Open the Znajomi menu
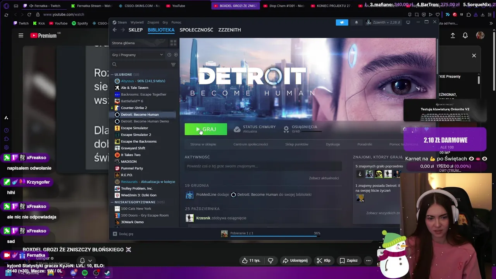496x279 pixels. pyautogui.click(x=153, y=22)
